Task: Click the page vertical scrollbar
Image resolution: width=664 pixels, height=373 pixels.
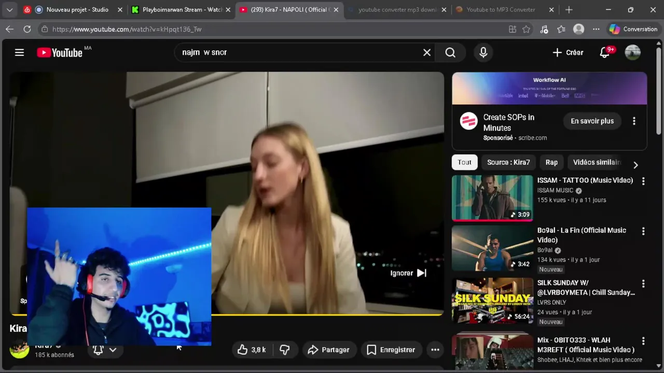Action: [x=659, y=91]
